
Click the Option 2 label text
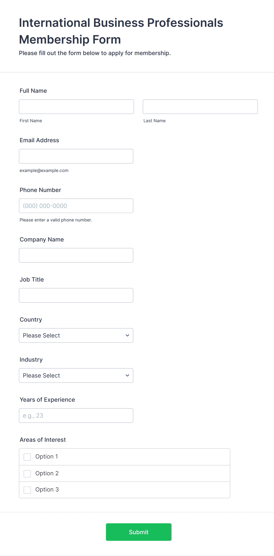point(47,473)
